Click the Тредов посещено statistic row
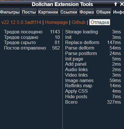124x129 pixels. (x=32, y=32)
